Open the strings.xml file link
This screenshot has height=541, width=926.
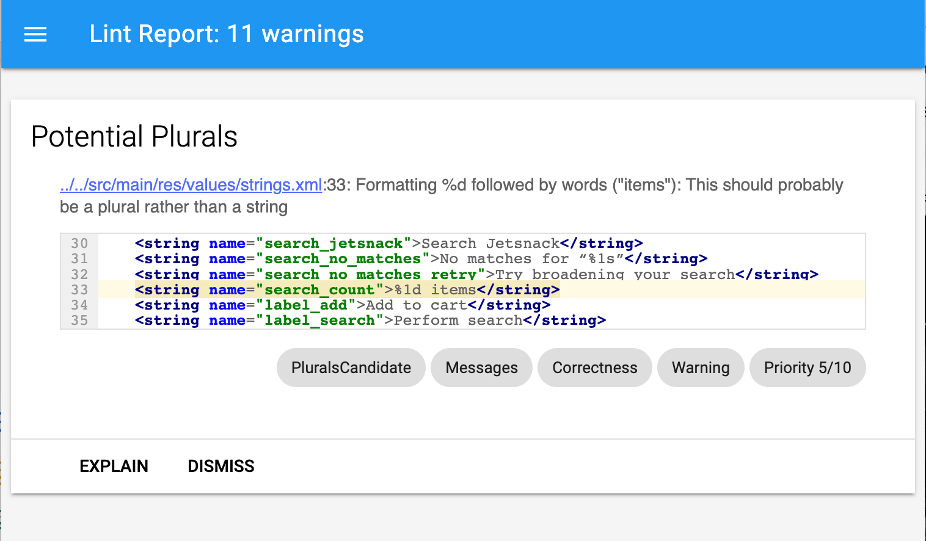point(190,185)
